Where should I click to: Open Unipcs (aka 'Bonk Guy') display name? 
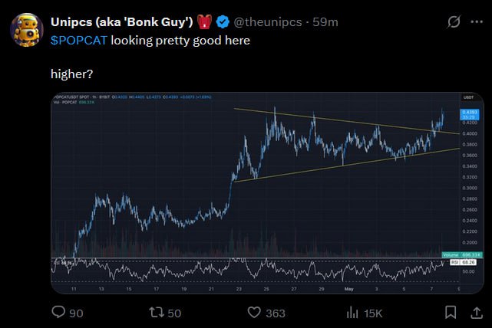point(122,22)
